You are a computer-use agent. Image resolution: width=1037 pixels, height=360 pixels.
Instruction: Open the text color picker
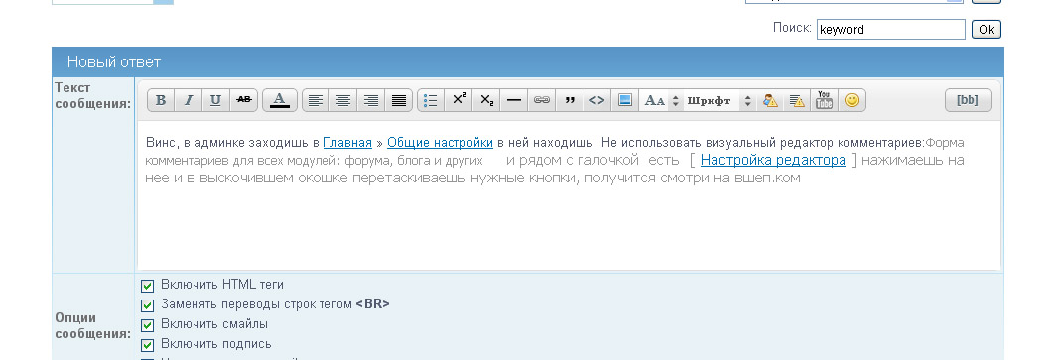280,100
